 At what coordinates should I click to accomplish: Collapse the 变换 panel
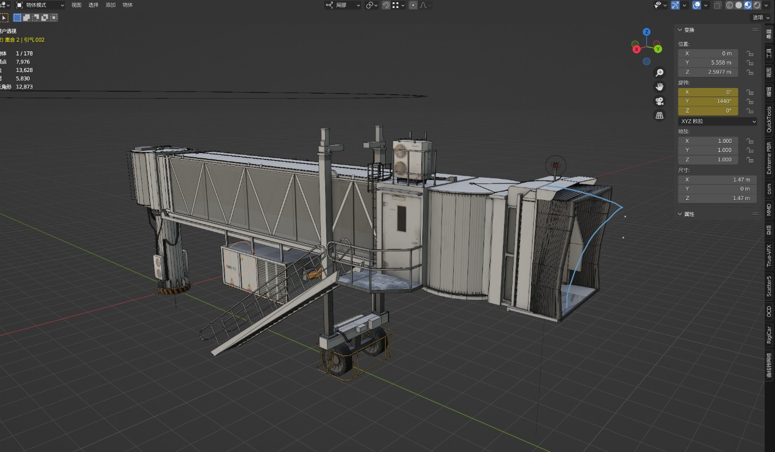coord(680,30)
